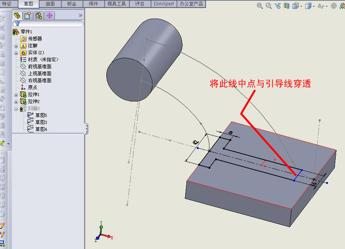
Task: Click the dimension 42 in the sketch
Action: (x=196, y=142)
